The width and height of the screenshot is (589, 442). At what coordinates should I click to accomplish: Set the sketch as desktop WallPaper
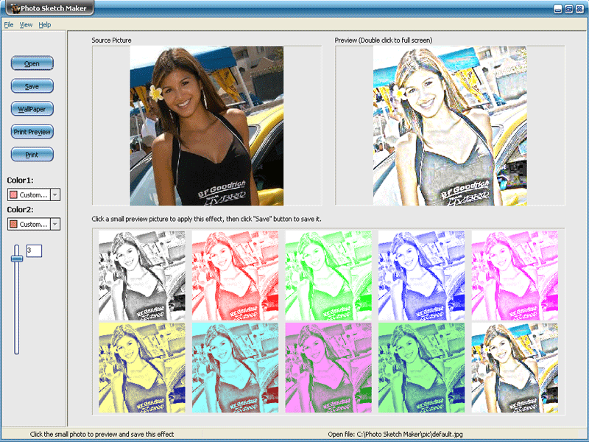point(32,109)
